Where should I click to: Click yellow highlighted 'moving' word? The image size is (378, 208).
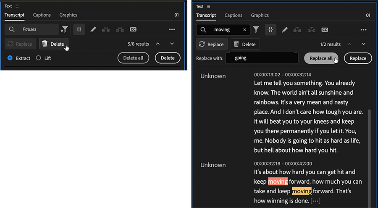(x=302, y=191)
